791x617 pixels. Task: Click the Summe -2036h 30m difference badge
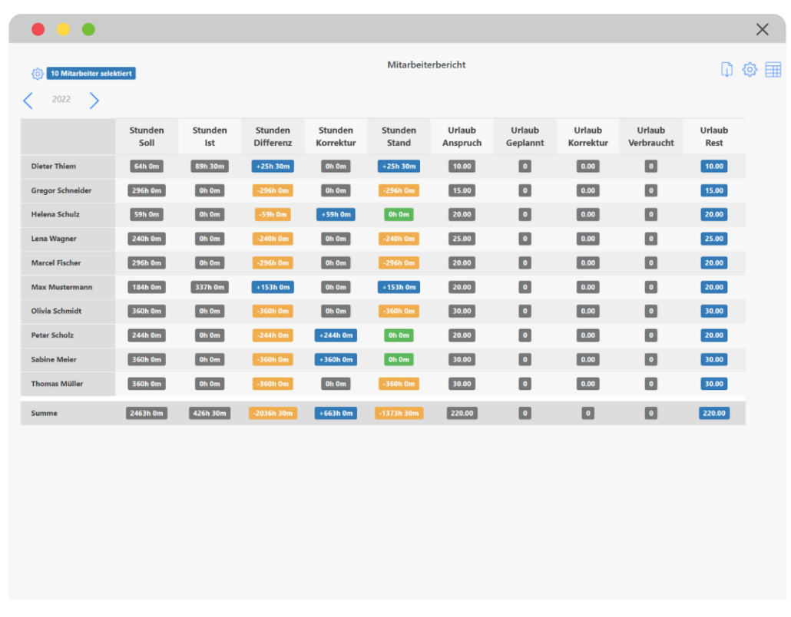click(273, 413)
